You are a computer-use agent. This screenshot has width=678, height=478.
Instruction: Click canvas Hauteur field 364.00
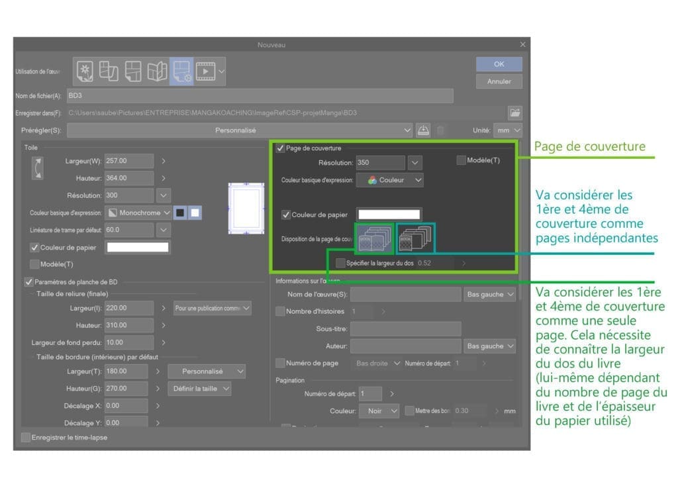pos(129,178)
